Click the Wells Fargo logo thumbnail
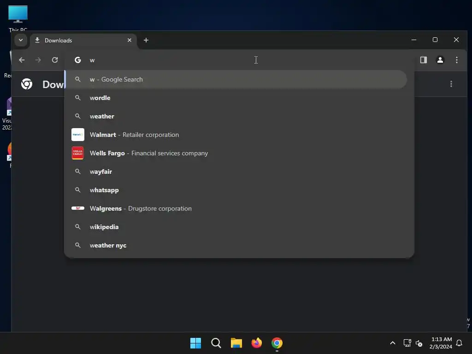The width and height of the screenshot is (472, 354). (x=77, y=153)
